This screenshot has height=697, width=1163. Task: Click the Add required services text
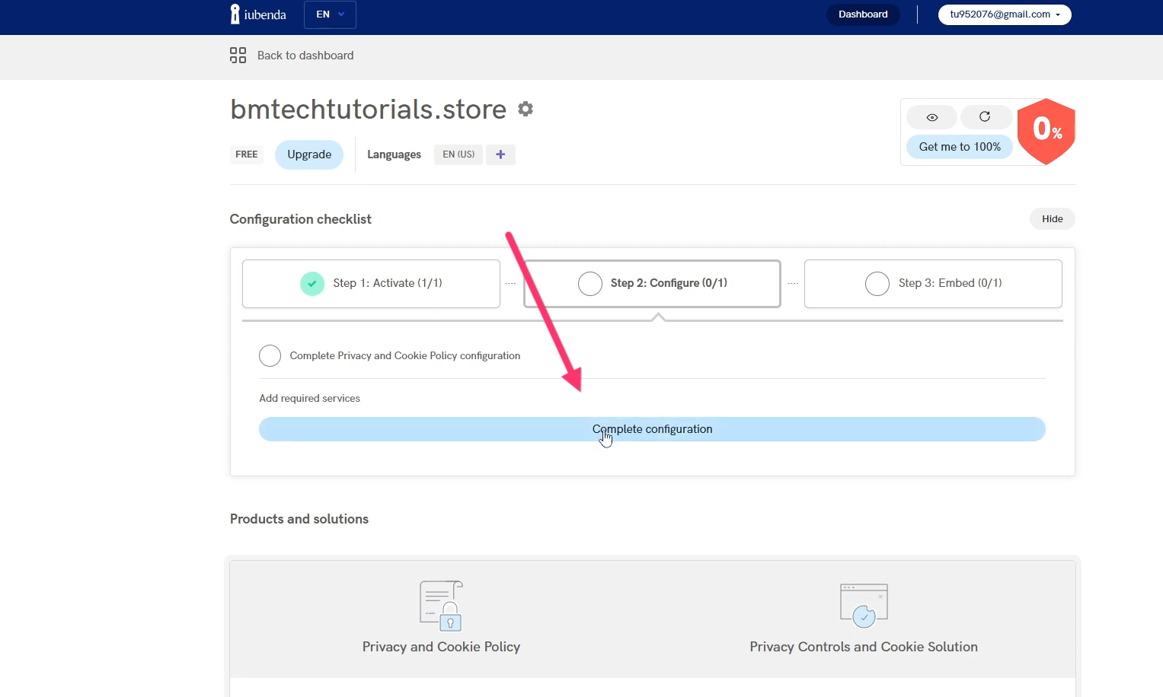point(309,398)
